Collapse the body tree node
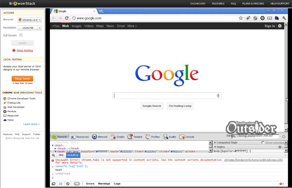This screenshot has height=188, width=292. (55, 152)
